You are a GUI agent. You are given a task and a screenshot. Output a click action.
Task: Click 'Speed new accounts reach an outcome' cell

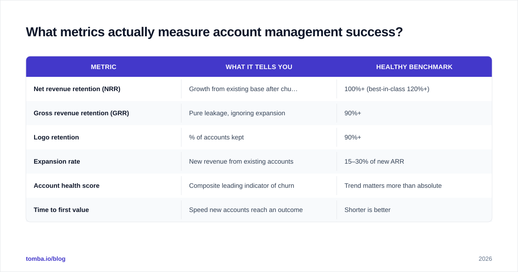pos(259,210)
